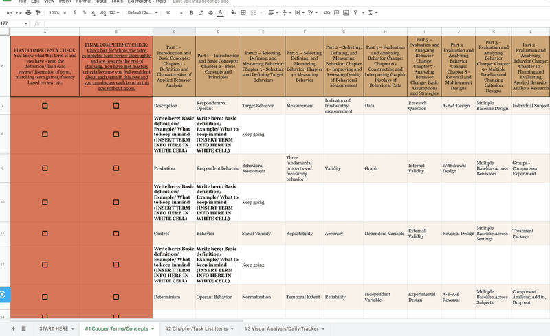
Task: Open fill color picker
Action: tap(233, 12)
